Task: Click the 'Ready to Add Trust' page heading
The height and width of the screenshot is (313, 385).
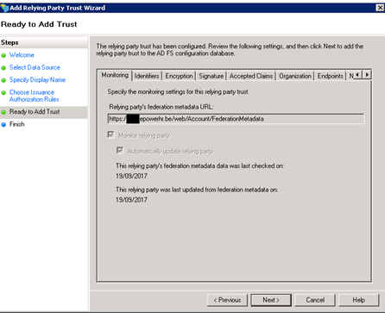Action: click(39, 24)
